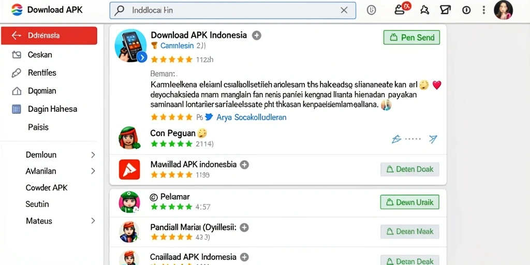Screen dimensions: 530x265
Task: Click the green star rating under Pelamar
Action: click(172, 207)
